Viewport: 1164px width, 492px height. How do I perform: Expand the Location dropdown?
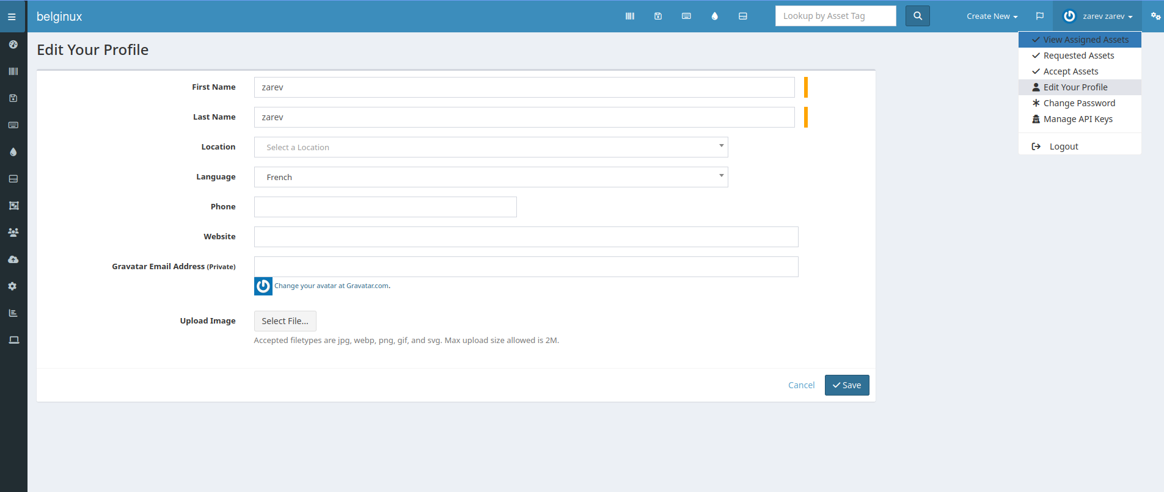point(491,147)
